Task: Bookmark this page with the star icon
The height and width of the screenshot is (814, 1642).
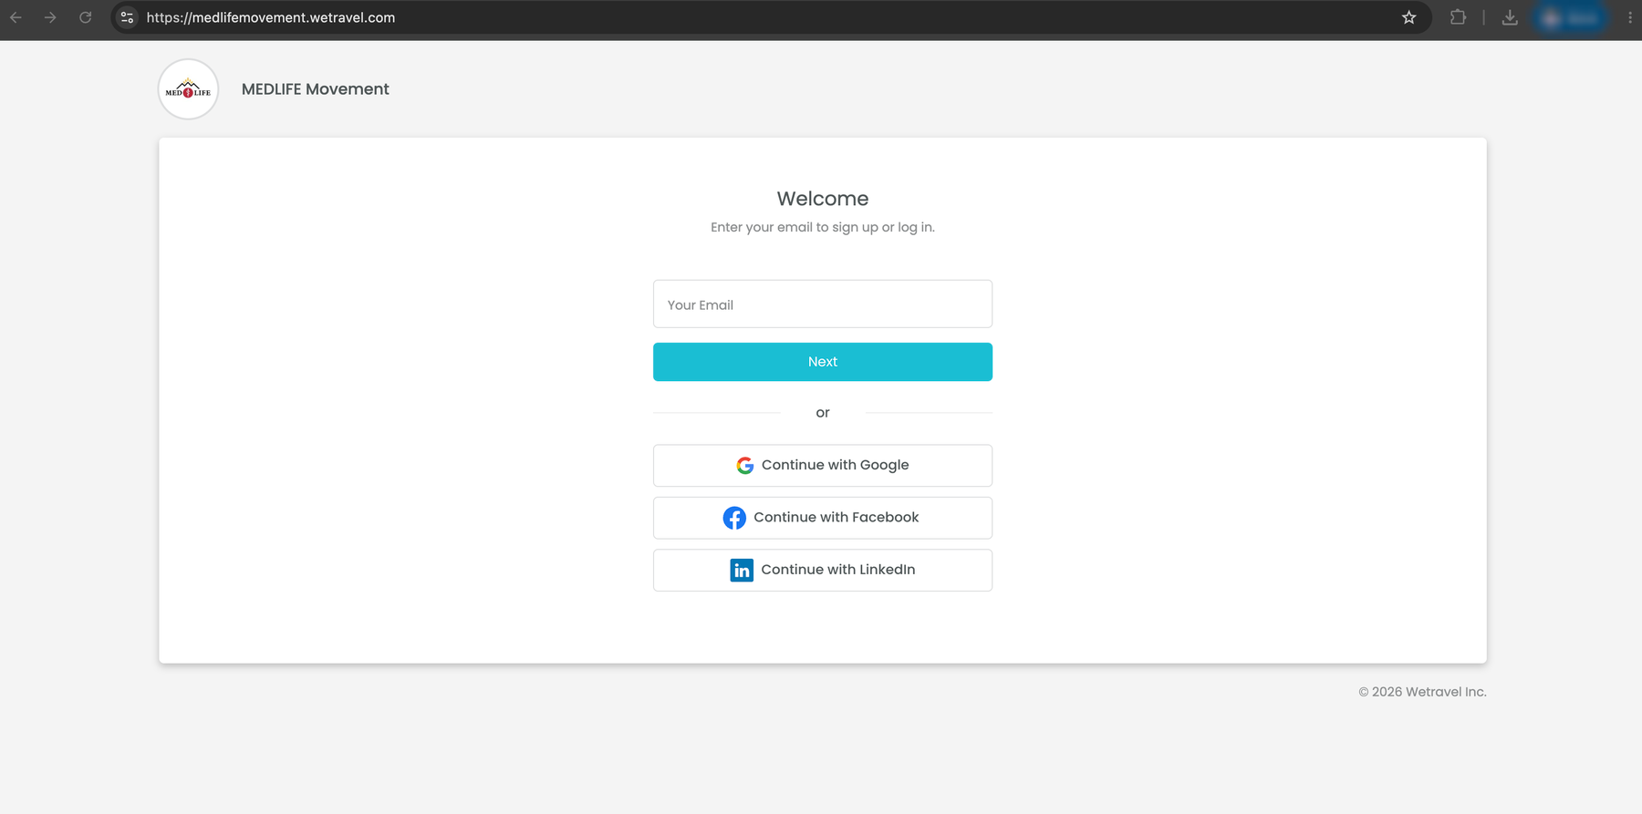Action: pyautogui.click(x=1408, y=17)
